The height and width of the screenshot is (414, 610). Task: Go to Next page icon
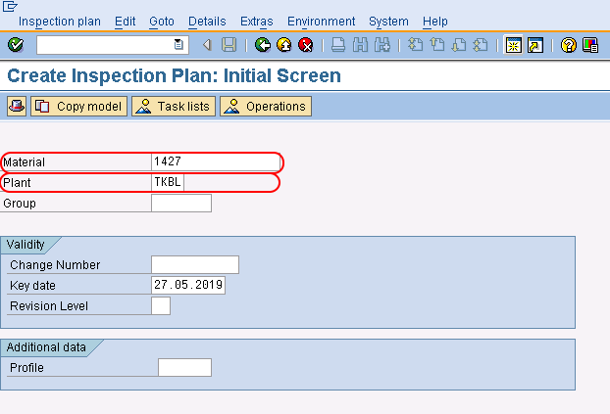click(459, 45)
